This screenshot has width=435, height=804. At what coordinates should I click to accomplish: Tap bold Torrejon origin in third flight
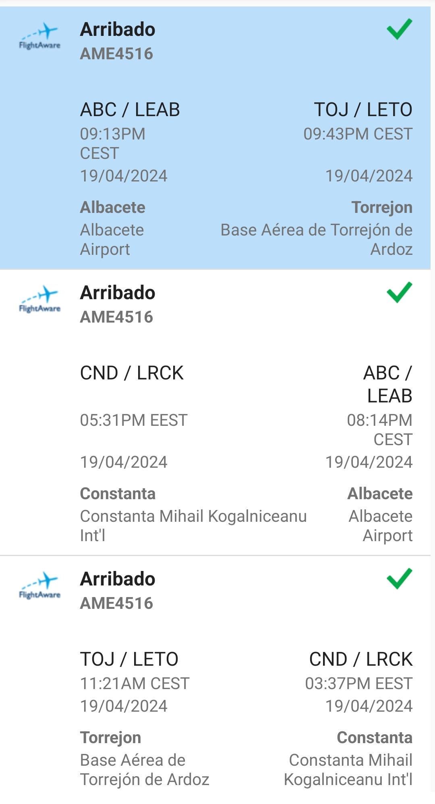[110, 737]
